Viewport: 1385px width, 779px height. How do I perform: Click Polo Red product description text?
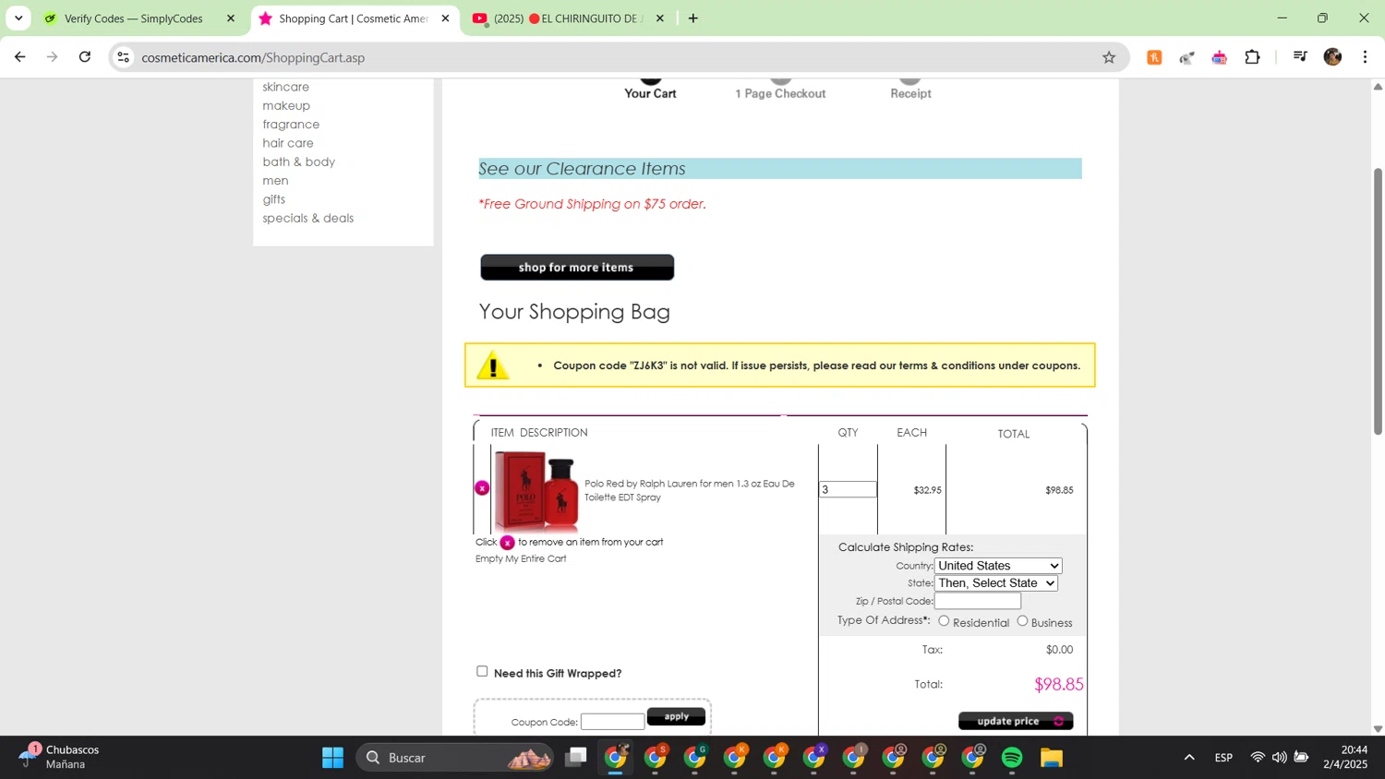[x=690, y=490]
